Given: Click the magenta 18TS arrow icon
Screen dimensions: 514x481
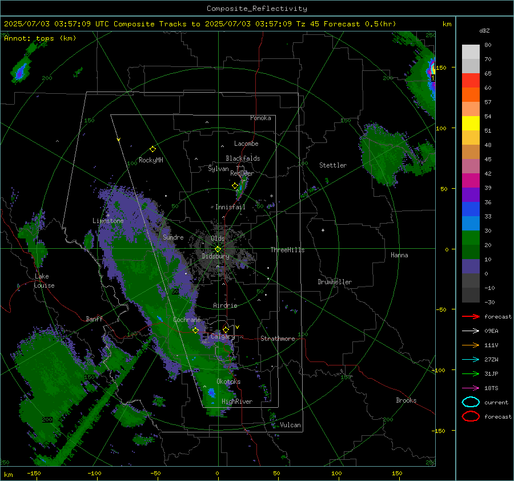Looking at the screenshot, I should [471, 388].
